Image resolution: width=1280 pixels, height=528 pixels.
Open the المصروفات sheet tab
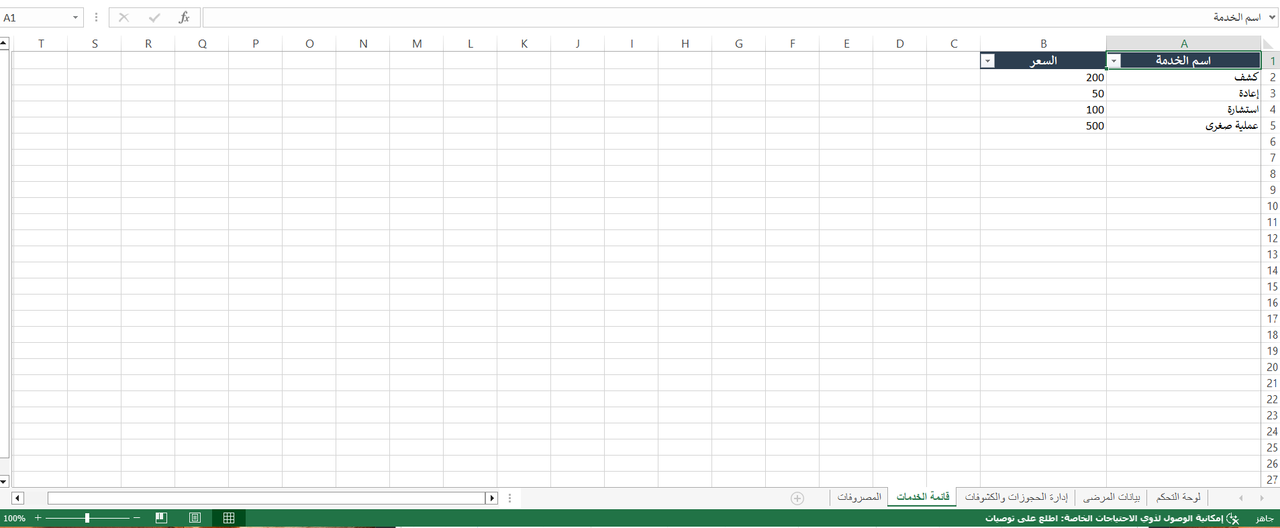pos(859,497)
